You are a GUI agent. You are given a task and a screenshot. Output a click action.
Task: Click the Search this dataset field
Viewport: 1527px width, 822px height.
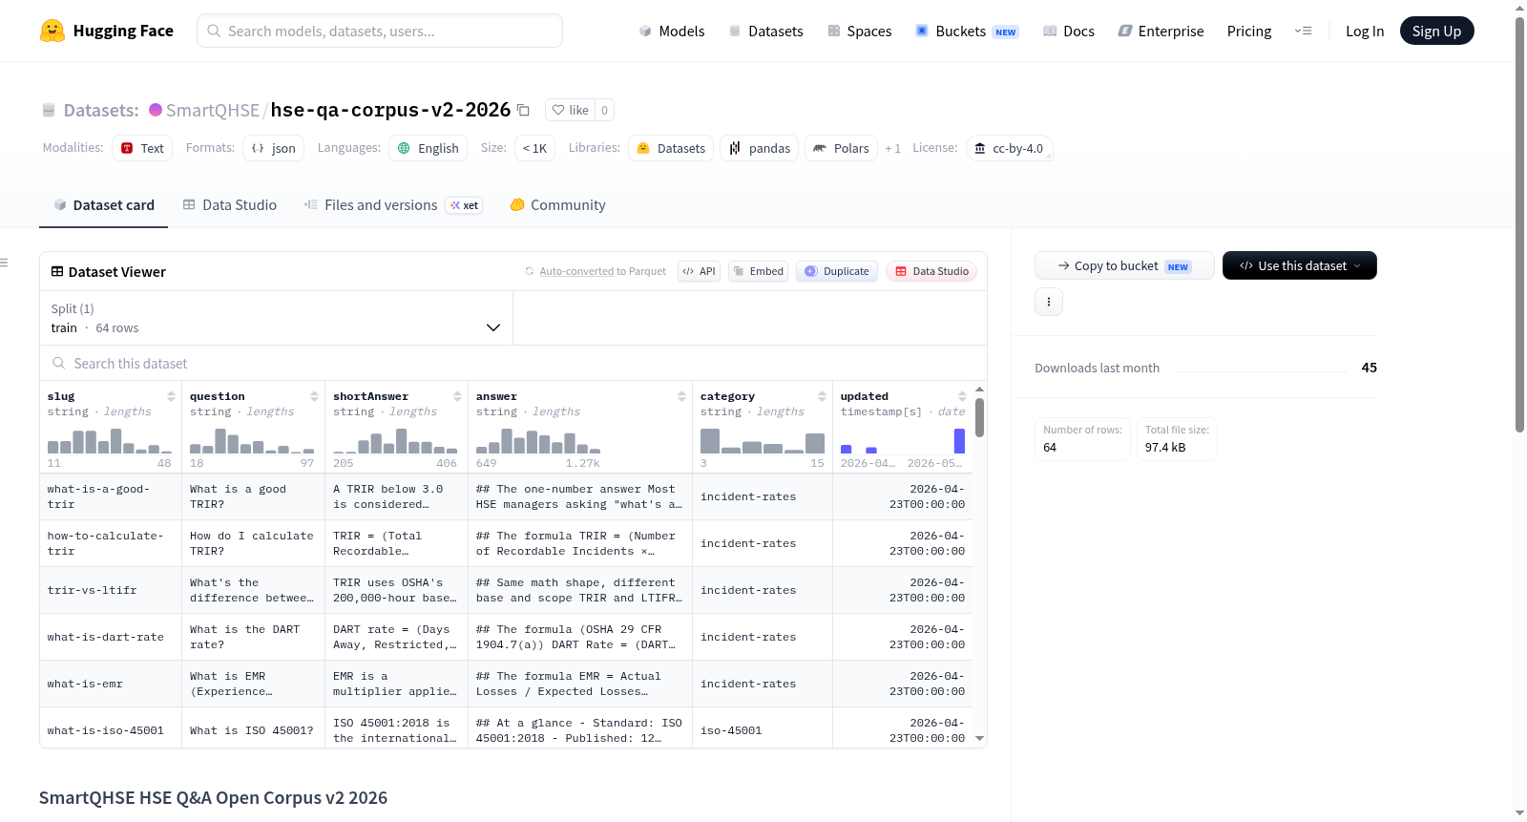click(513, 363)
